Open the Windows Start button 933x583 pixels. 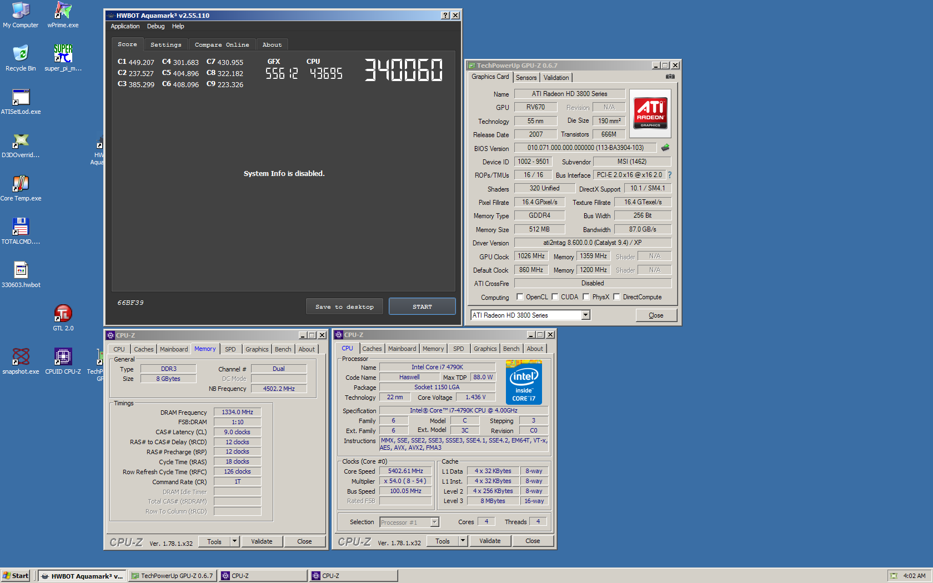pos(16,576)
